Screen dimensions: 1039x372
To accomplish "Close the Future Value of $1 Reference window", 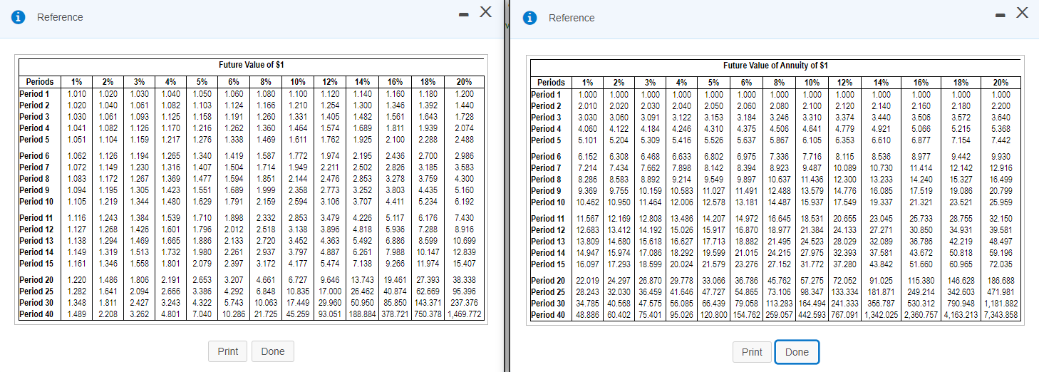I will coord(485,11).
